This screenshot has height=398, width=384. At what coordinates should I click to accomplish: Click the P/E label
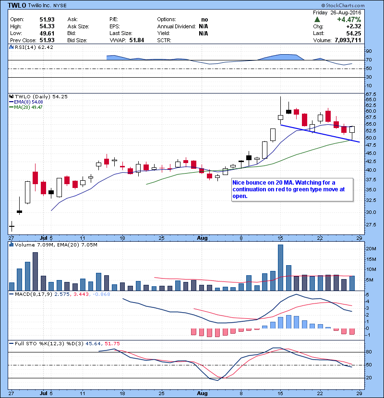click(x=113, y=20)
